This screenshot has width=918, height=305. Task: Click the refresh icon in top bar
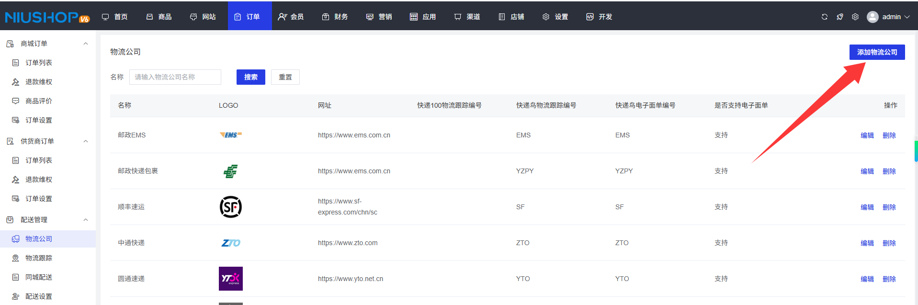point(824,17)
